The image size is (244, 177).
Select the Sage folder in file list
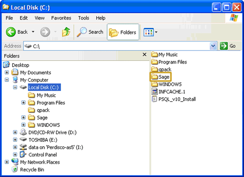(161, 77)
